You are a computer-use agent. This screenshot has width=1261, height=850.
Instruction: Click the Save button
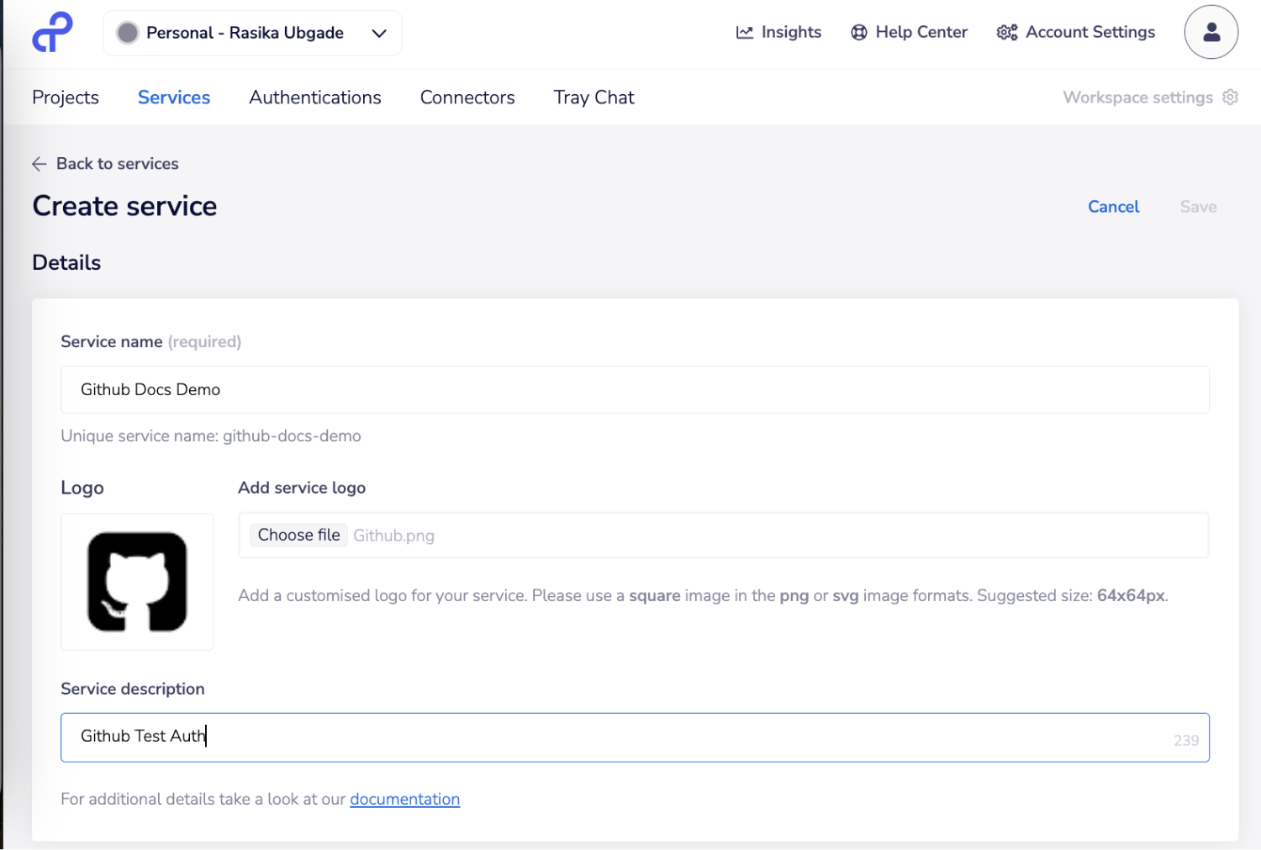pos(1197,207)
